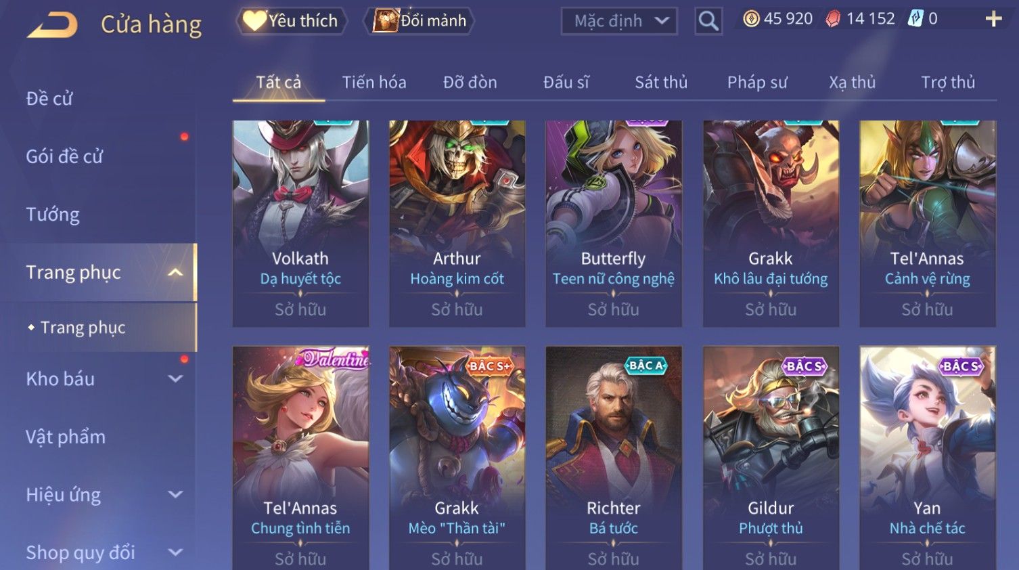Open the Mặc định sort dropdown
The height and width of the screenshot is (570, 1019).
point(619,21)
